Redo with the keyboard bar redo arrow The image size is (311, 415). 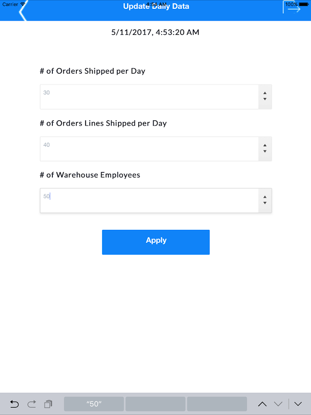point(32,404)
